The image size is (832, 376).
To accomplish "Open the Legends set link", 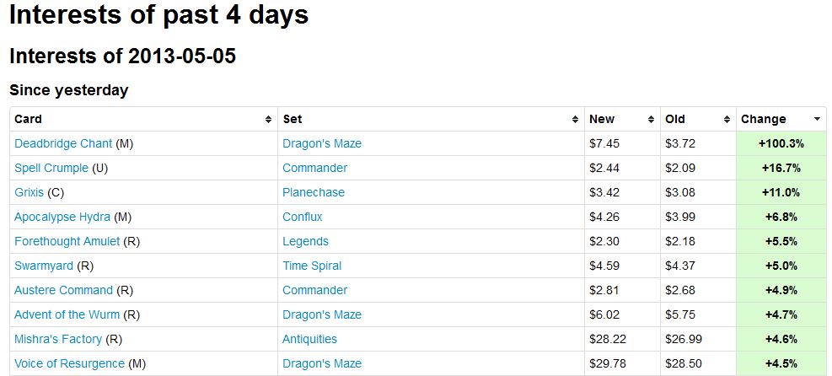I will coord(305,242).
